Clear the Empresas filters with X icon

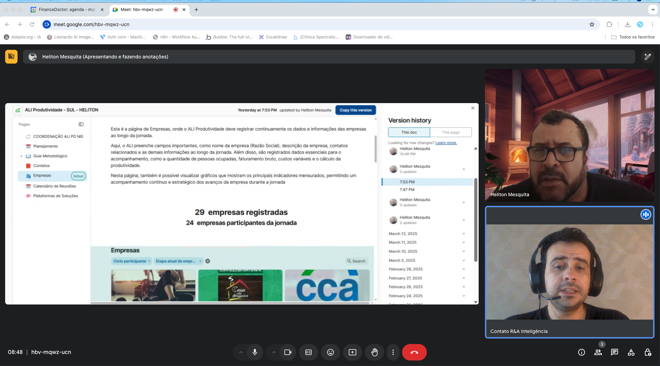pos(208,261)
